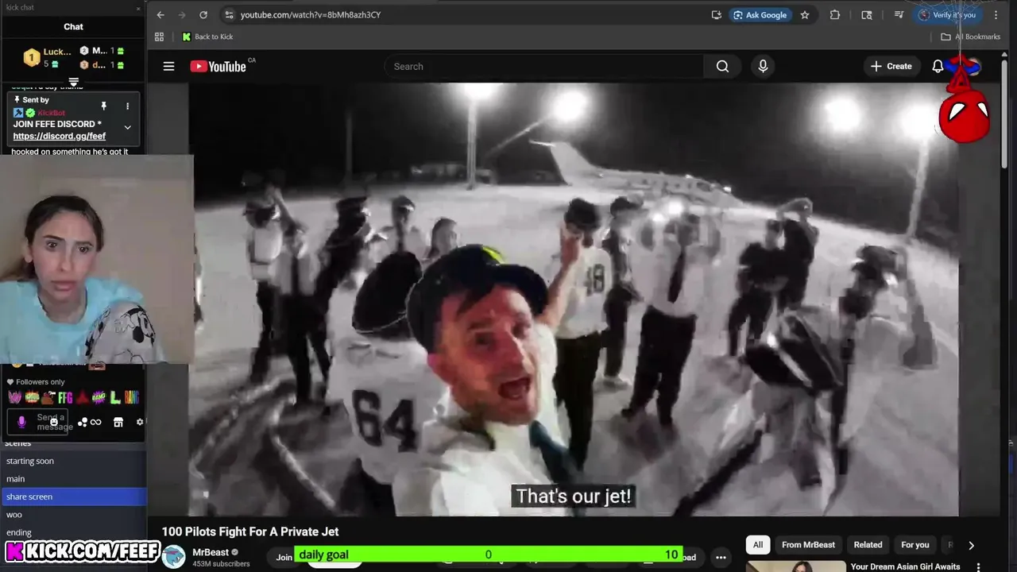This screenshot has height=572, width=1017.
Task: Reload the YouTube page
Action: pyautogui.click(x=203, y=14)
